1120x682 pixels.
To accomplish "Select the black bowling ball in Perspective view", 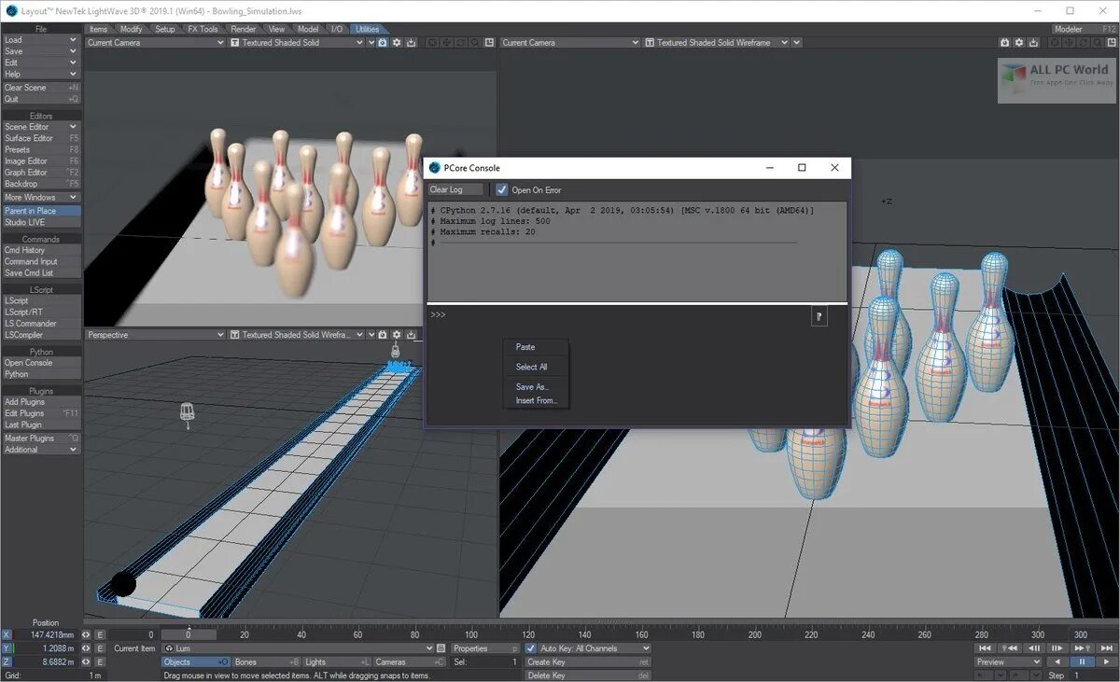I will pos(123,585).
